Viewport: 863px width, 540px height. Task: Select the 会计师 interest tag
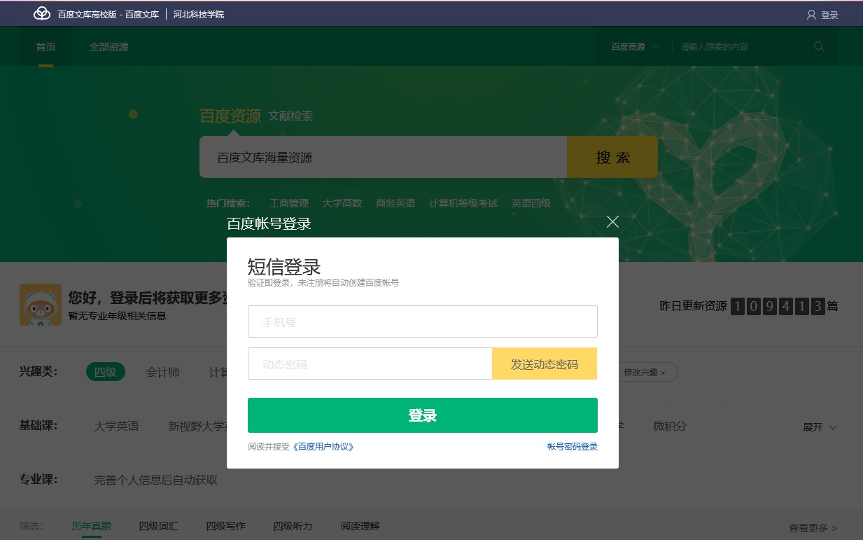pos(163,372)
